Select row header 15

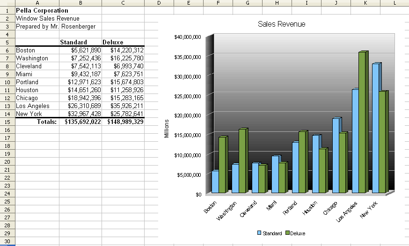[7, 122]
